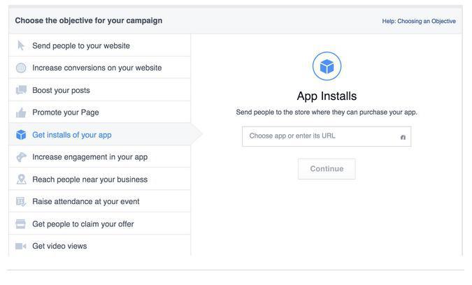Click the offer claim storefront icon
The image size is (472, 285).
21,224
